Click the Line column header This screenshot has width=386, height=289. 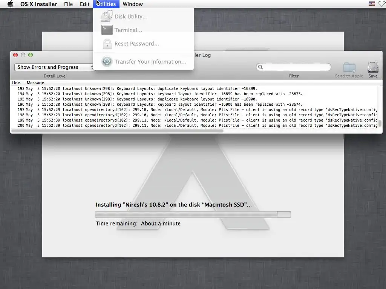tap(16, 83)
